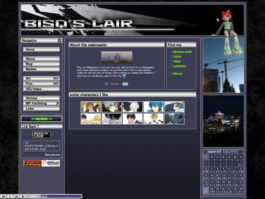Click the Winamp badge
Image resolution: width=265 pixels, height=199 pixels.
[x=32, y=163]
